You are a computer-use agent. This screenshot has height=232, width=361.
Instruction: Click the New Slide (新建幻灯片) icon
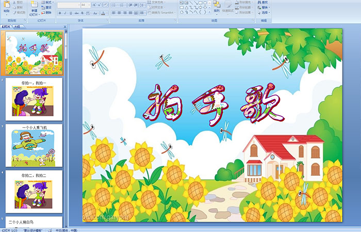click(34, 5)
